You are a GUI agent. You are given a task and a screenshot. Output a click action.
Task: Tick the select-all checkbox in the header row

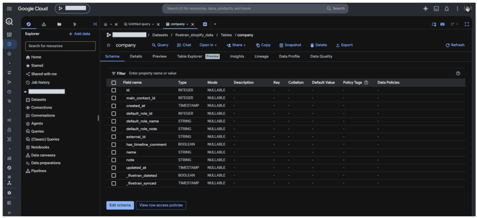[114, 82]
